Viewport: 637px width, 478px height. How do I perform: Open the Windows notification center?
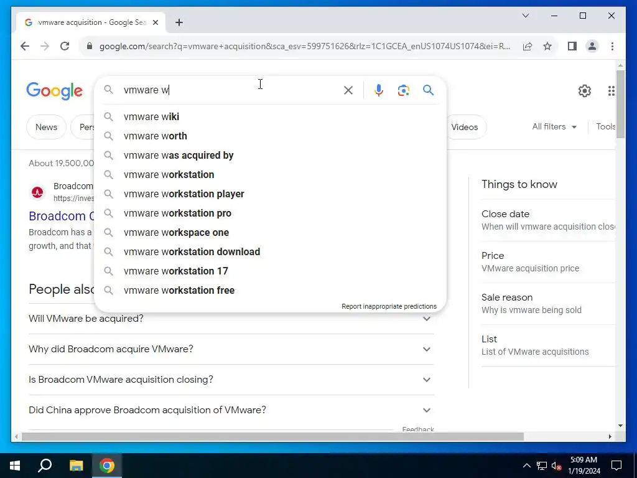[616, 466]
